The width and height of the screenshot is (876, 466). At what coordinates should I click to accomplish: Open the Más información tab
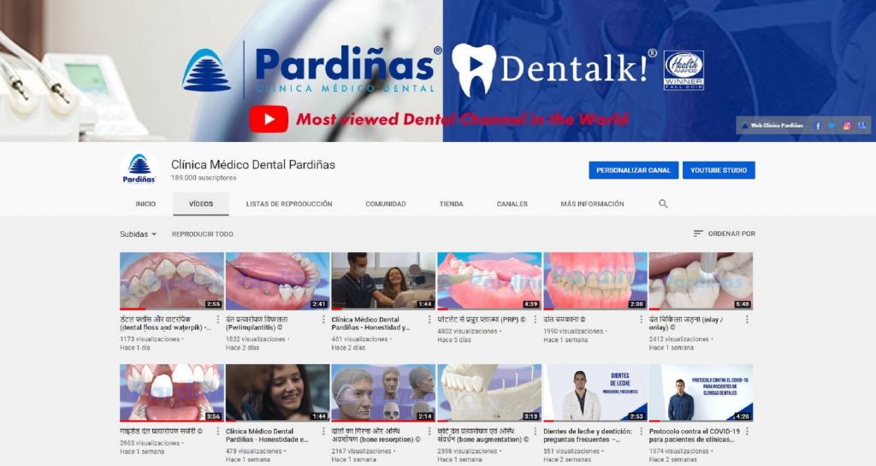(x=592, y=204)
